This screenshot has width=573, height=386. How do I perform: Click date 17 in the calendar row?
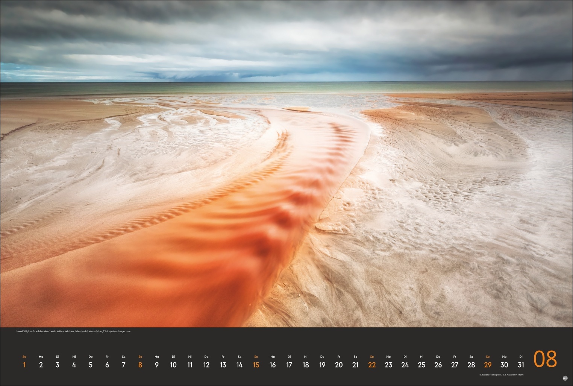289,365
